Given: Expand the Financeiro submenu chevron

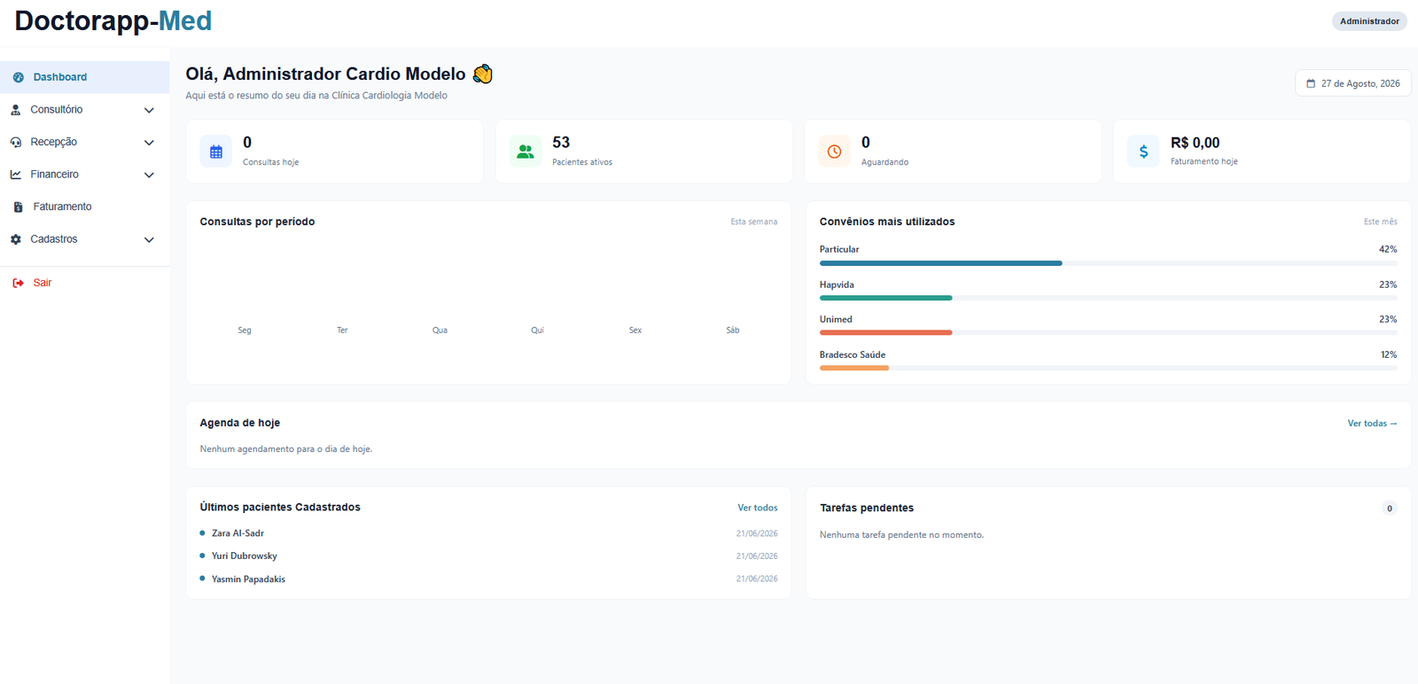Looking at the screenshot, I should (x=149, y=175).
